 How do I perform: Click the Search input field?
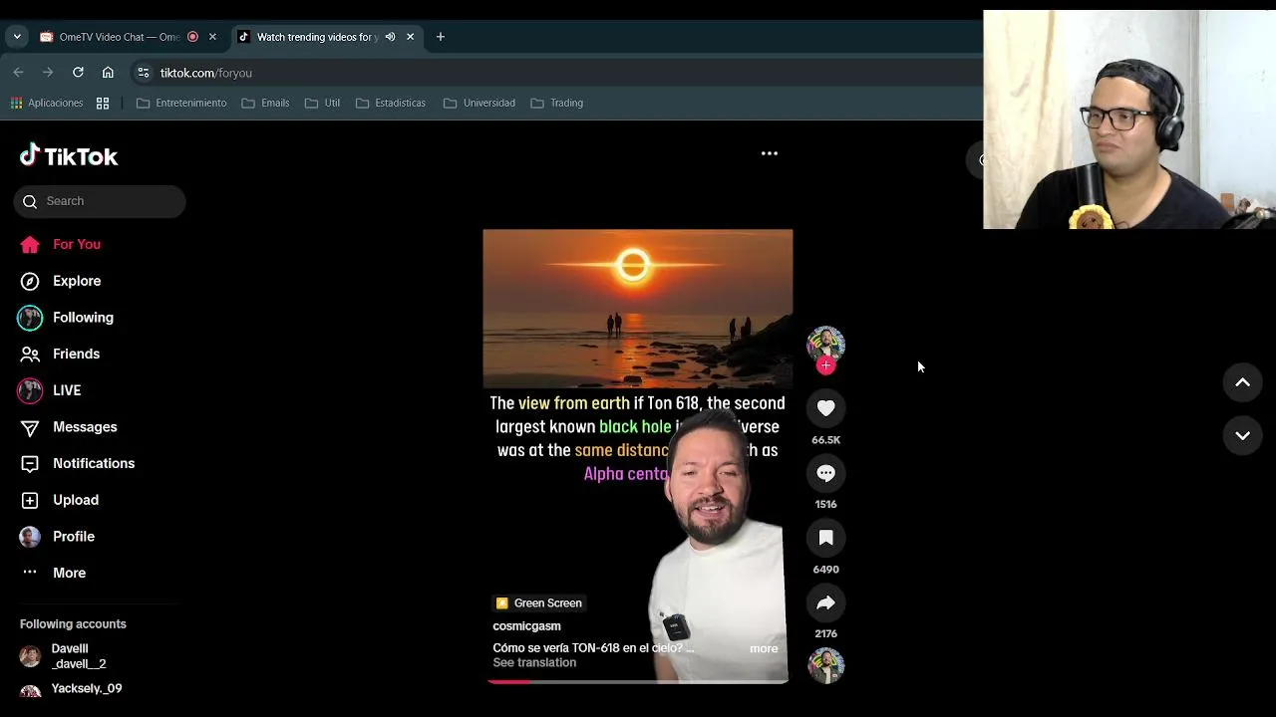click(x=100, y=201)
